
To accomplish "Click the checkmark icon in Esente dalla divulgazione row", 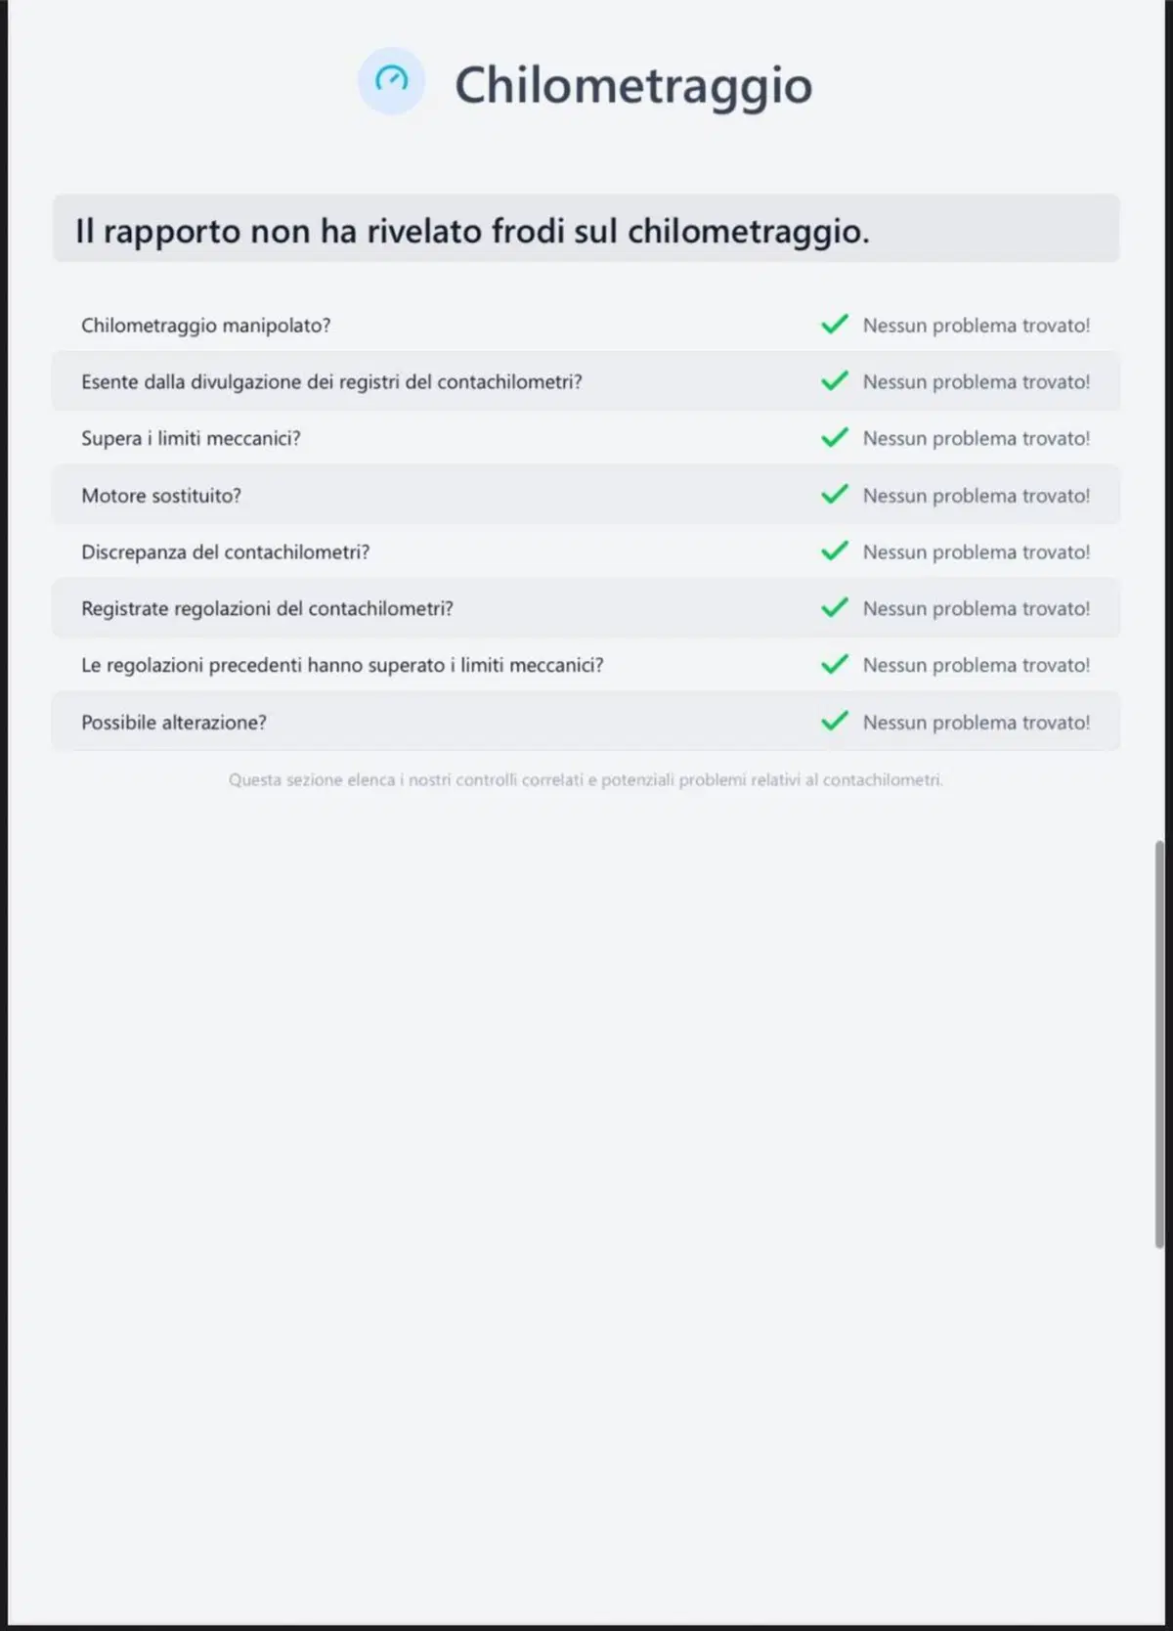I will (x=835, y=381).
